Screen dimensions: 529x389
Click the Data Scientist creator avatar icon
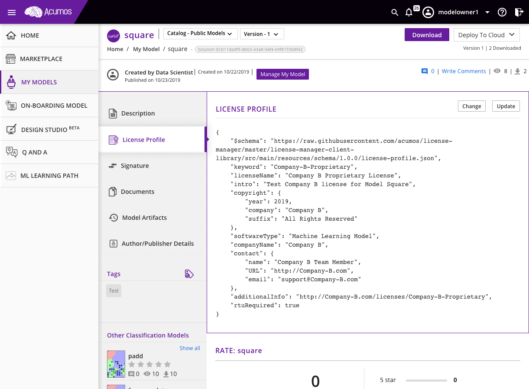(113, 74)
